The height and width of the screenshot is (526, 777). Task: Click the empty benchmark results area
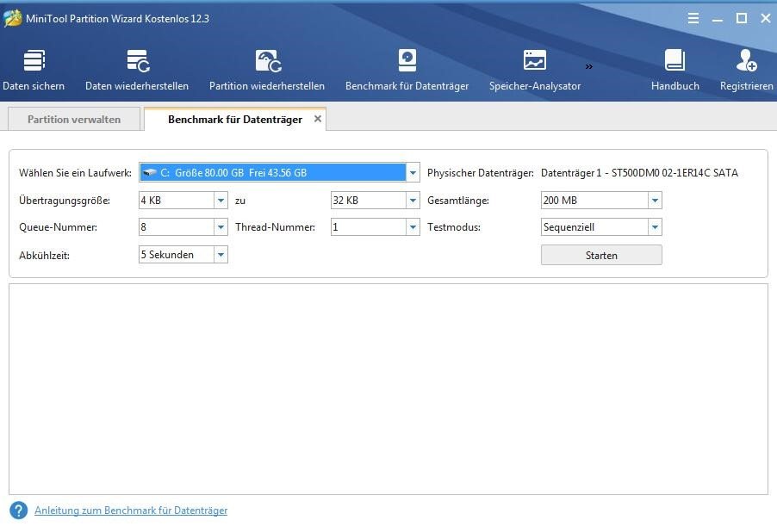tap(388, 389)
